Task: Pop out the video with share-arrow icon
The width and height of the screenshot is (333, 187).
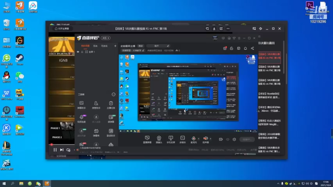Action: click(221, 29)
